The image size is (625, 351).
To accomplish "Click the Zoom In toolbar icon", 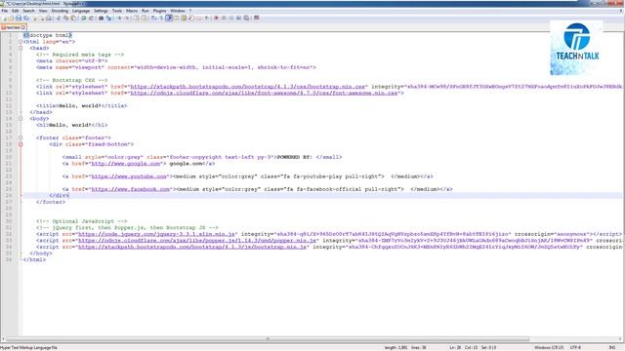I will pos(119,18).
